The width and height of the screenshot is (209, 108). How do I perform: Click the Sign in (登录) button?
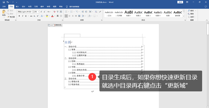[180, 2]
